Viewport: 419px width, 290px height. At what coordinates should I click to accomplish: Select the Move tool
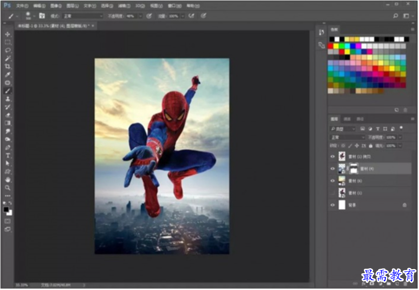coord(8,34)
